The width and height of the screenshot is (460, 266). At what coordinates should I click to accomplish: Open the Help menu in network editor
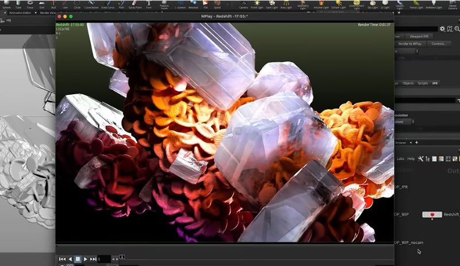tap(411, 159)
